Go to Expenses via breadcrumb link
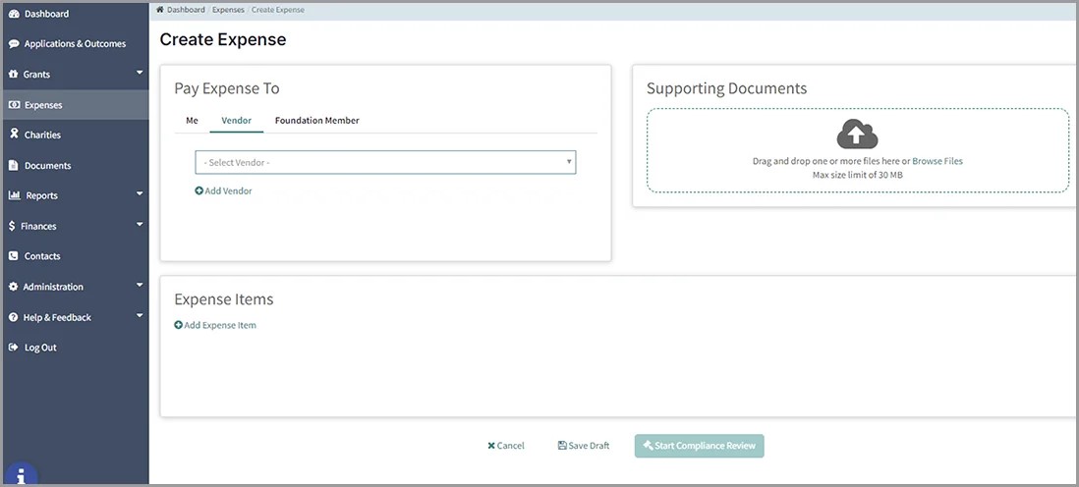Image resolution: width=1079 pixels, height=487 pixels. pyautogui.click(x=228, y=10)
